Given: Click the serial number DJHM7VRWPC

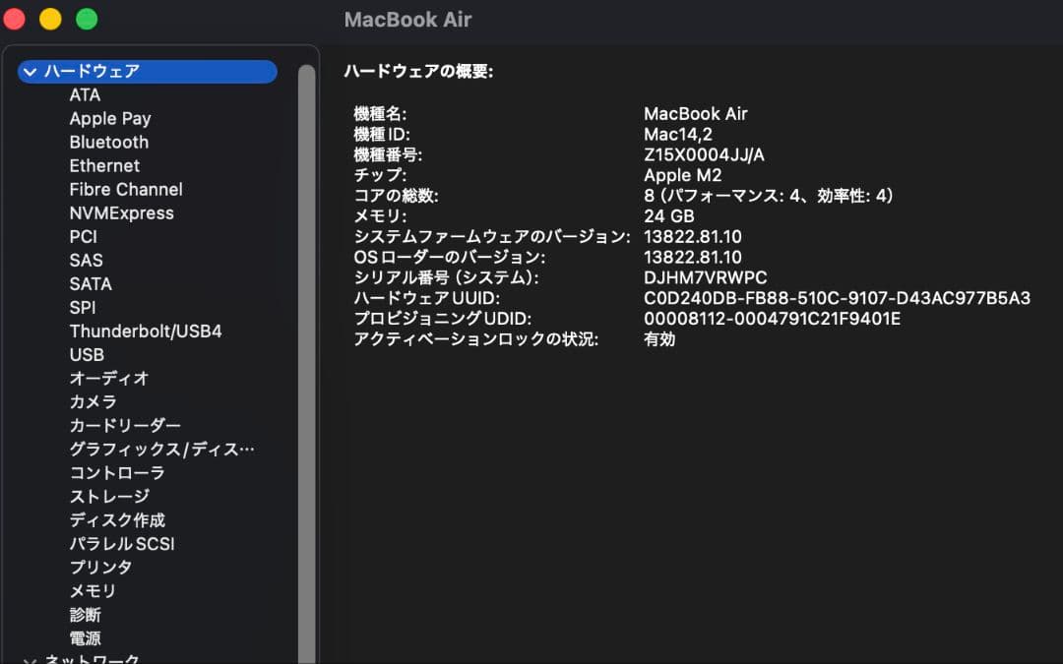Looking at the screenshot, I should (x=705, y=277).
